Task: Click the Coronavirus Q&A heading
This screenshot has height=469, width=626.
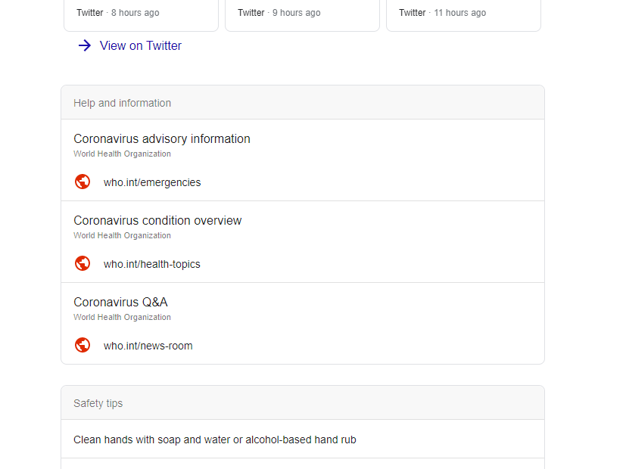Action: (120, 302)
